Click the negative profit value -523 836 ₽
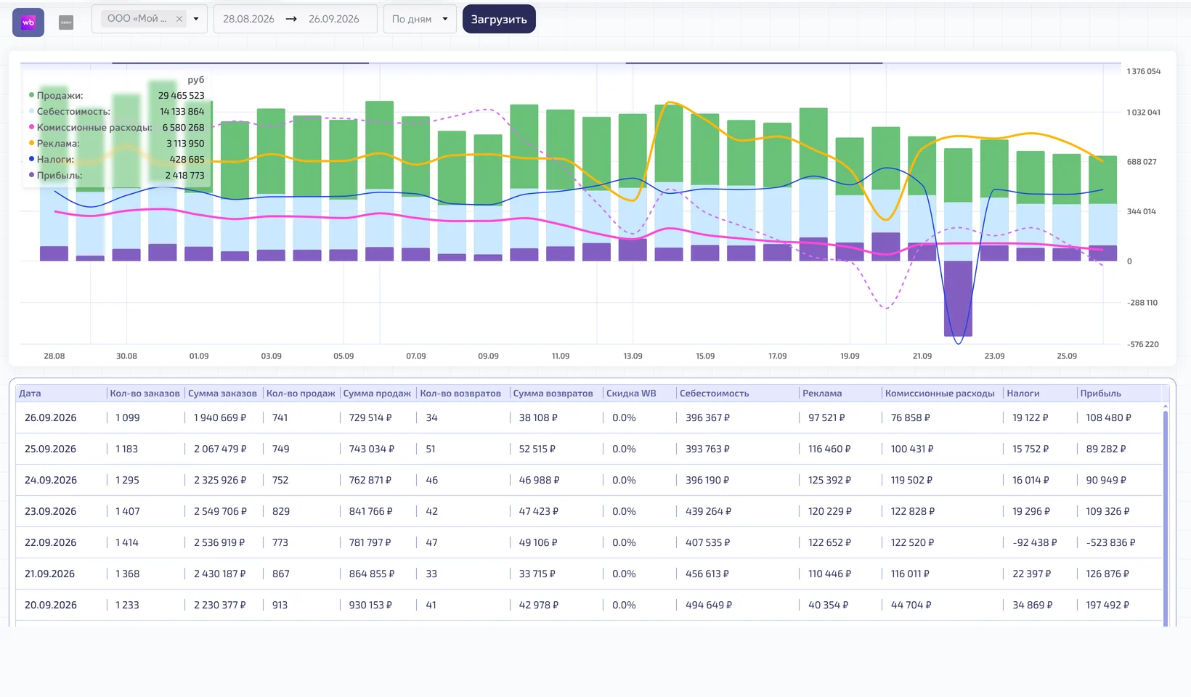Image resolution: width=1191 pixels, height=697 pixels. click(x=1110, y=542)
